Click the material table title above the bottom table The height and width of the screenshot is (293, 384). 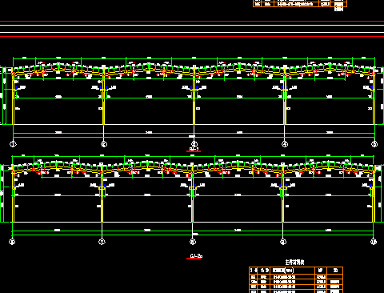294,263
